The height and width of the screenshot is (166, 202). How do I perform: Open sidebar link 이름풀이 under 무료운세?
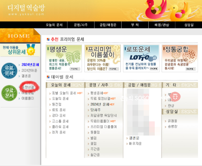28,99
